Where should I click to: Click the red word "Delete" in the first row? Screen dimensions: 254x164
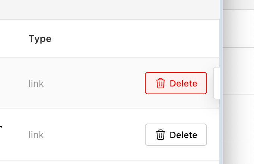point(183,83)
